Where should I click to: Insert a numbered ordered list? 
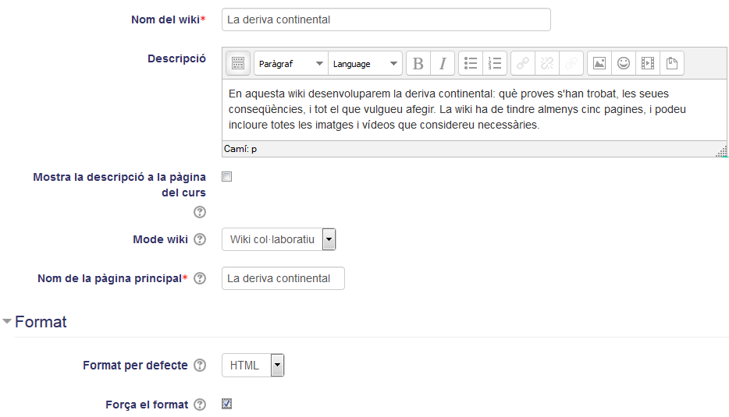(x=495, y=63)
